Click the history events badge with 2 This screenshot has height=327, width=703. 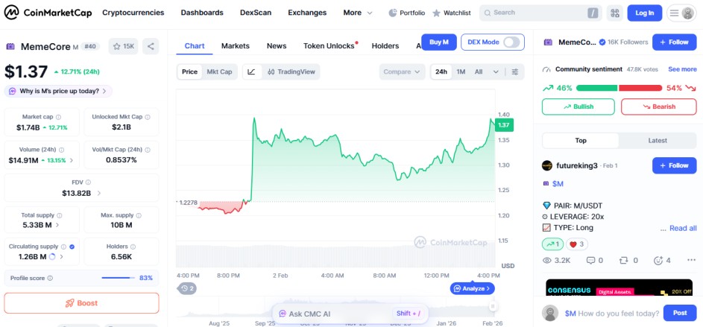point(186,288)
